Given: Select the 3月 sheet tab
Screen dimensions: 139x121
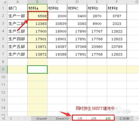Looking at the screenshot, I should [x=108, y=119].
